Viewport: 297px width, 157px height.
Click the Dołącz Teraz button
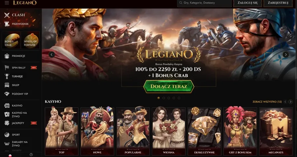click(x=169, y=87)
